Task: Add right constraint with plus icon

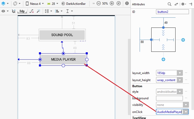Action: 183,40
